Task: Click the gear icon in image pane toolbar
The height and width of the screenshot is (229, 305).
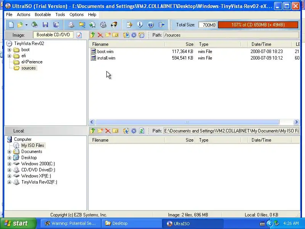Action: (134, 35)
